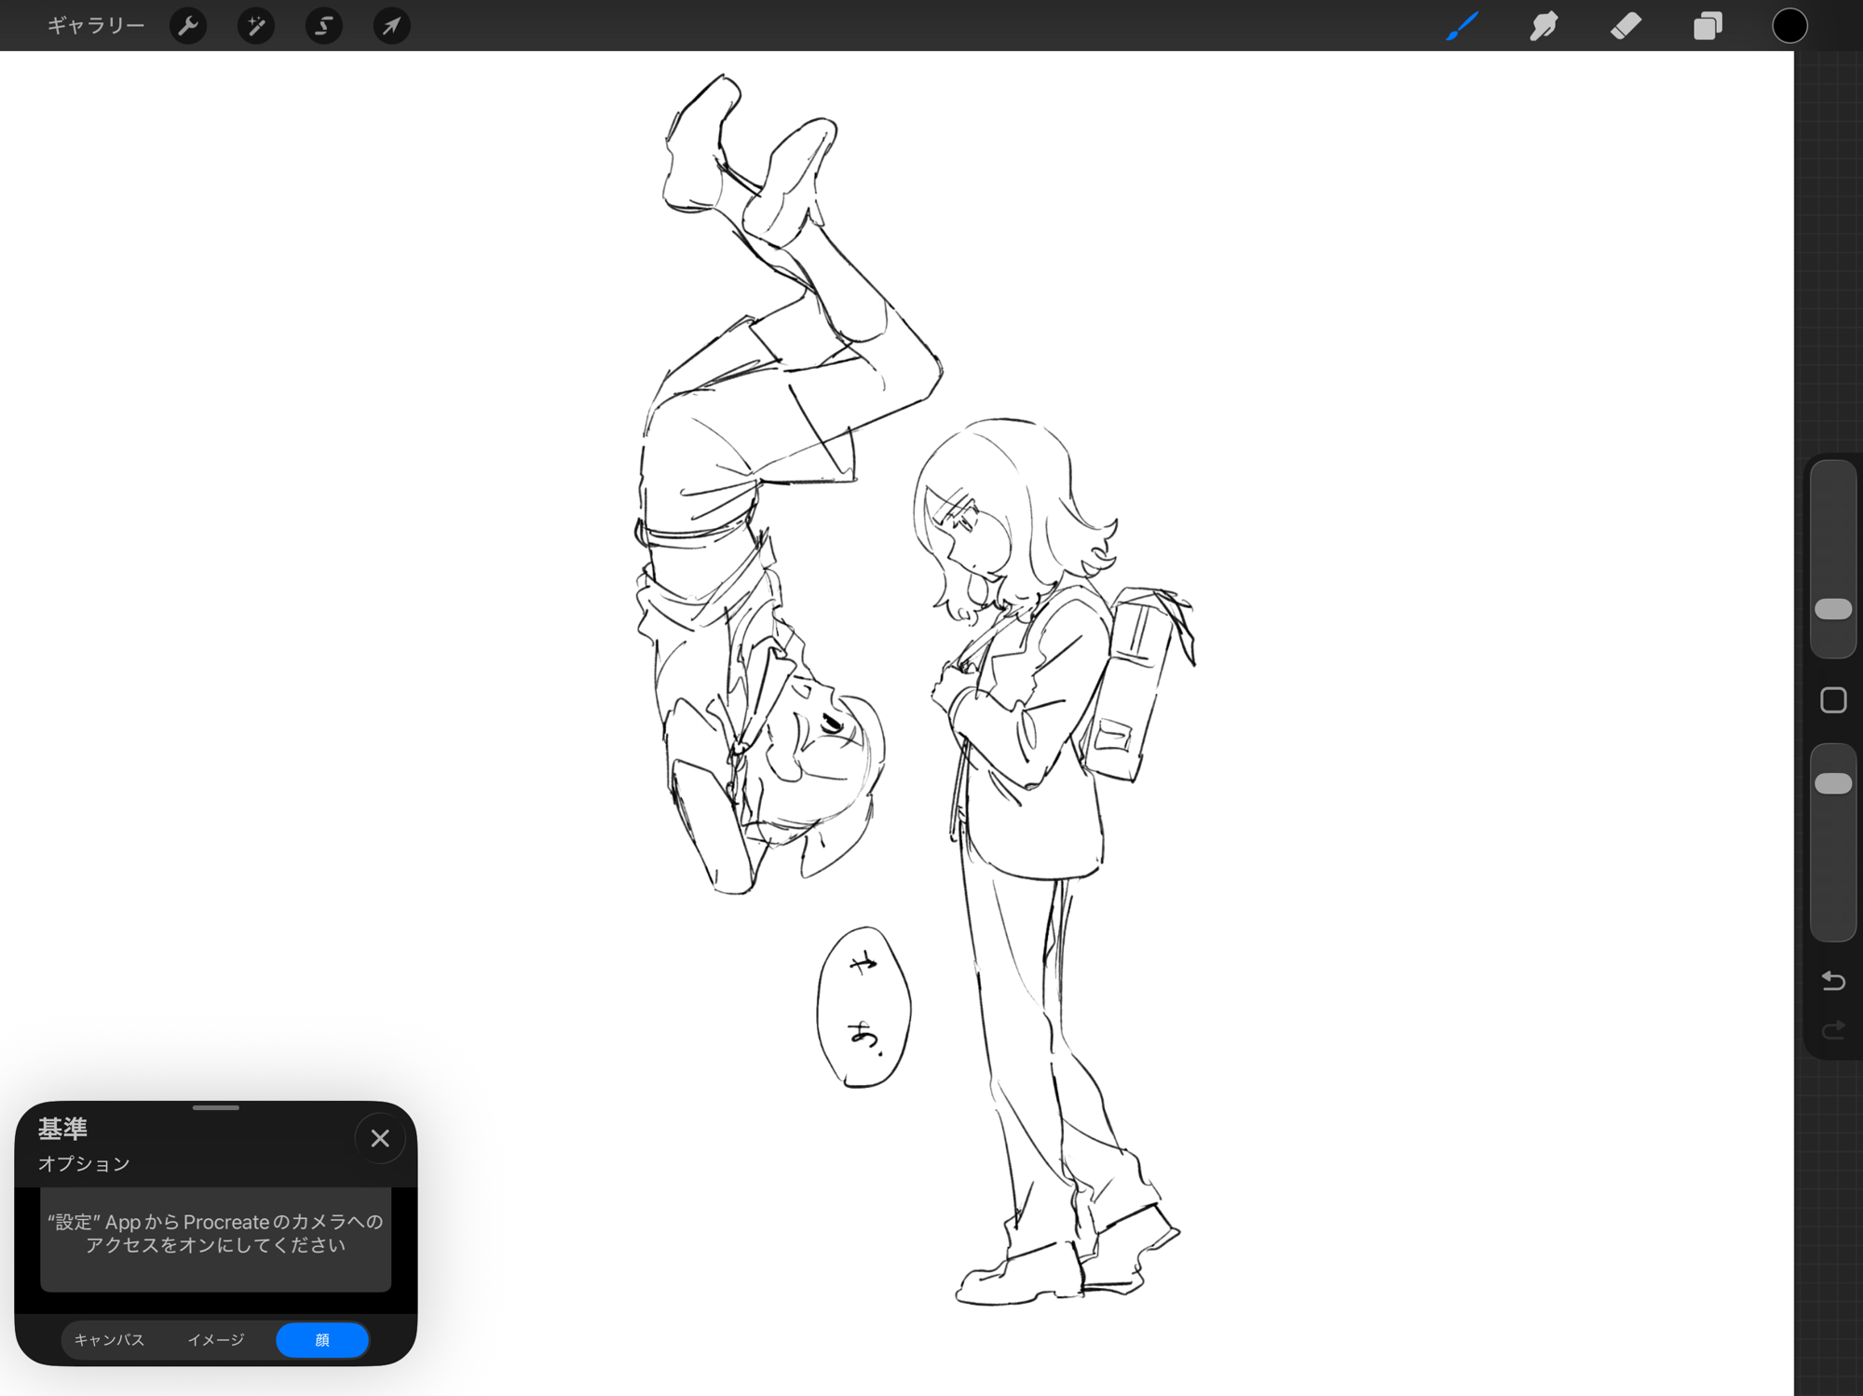The image size is (1863, 1396).
Task: Select the Brush tool
Action: tap(1462, 25)
